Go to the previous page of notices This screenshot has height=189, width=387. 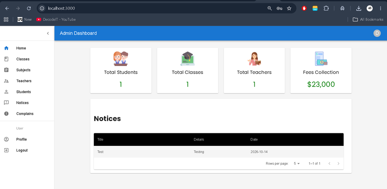pyautogui.click(x=329, y=164)
